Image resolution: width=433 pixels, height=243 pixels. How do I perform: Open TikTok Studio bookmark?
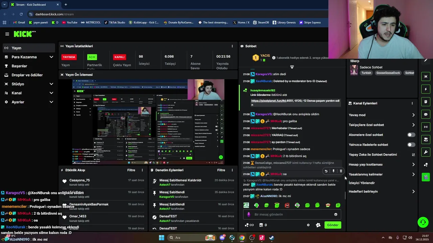[x=115, y=23]
